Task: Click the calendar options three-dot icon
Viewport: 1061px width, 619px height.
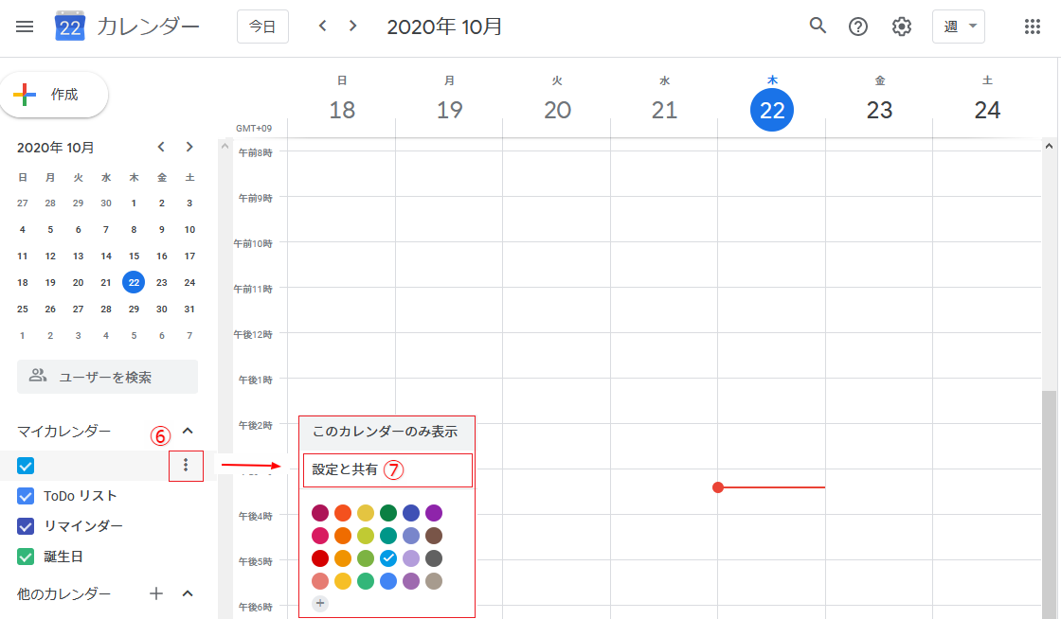Action: pyautogui.click(x=186, y=465)
